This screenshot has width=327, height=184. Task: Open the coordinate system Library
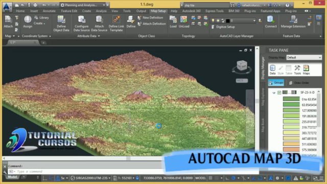coord(42,18)
